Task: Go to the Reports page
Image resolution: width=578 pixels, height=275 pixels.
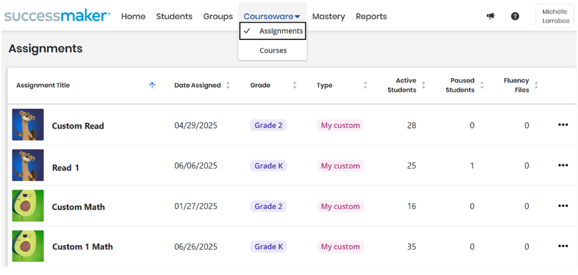Action: click(x=371, y=17)
